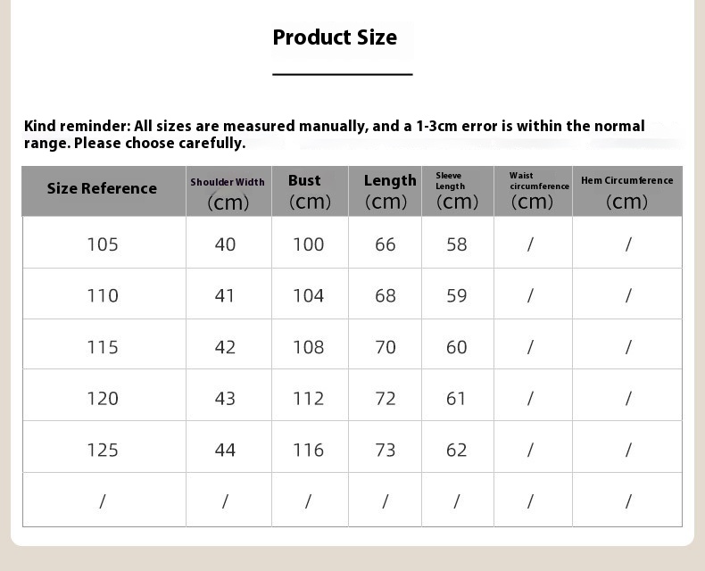Select the Shoulder Width column header
The image size is (705, 571).
pos(228,191)
